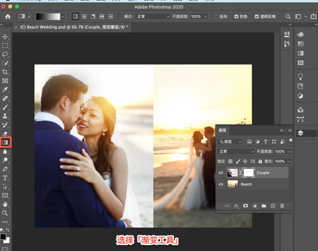
Task: Select the Move tool
Action: (5, 37)
